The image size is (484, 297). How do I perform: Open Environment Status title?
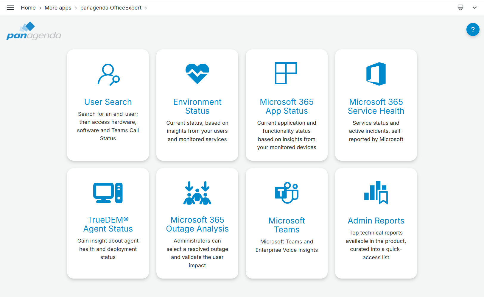pyautogui.click(x=197, y=106)
